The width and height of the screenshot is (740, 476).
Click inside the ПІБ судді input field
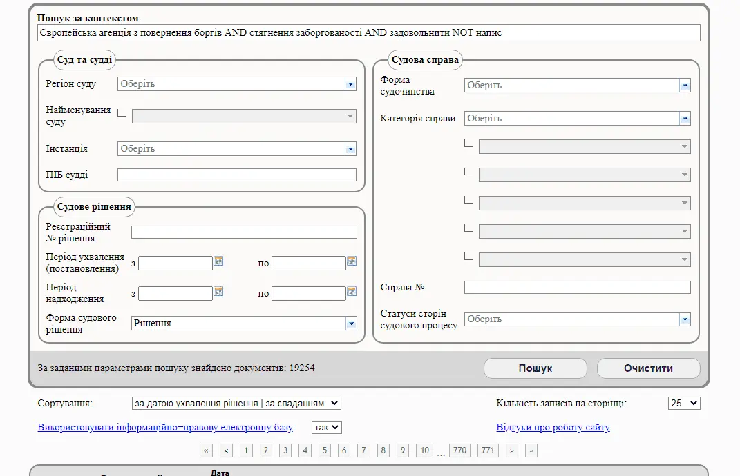[236, 175]
